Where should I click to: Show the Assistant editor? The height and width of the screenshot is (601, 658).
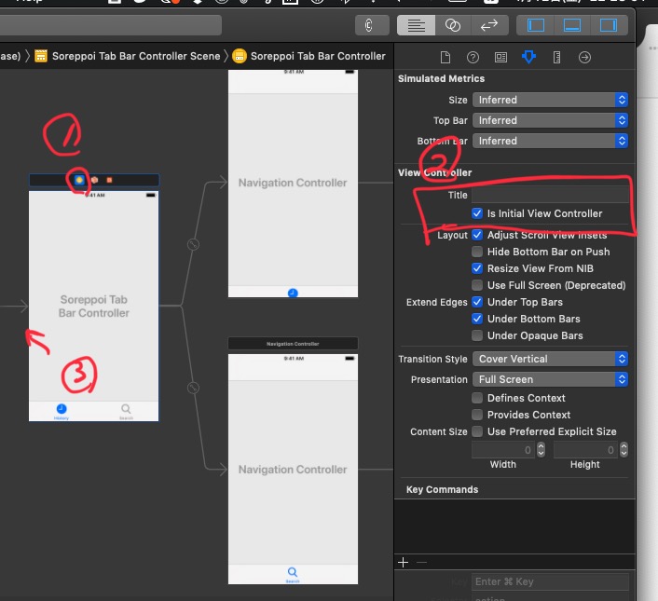click(x=452, y=25)
